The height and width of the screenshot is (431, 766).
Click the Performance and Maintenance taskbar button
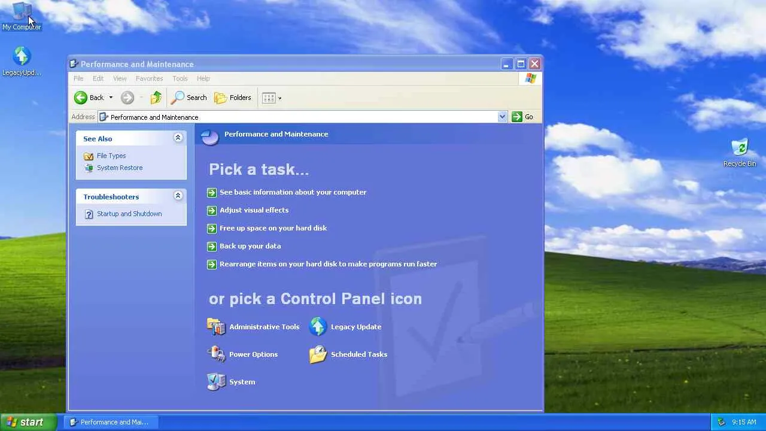click(110, 422)
